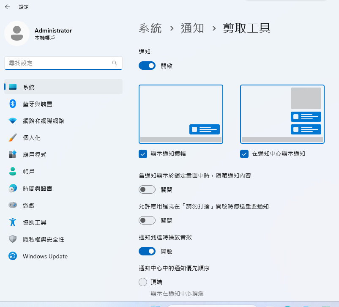Open 協助工具 settings
Image resolution: width=339 pixels, height=307 pixels.
pyautogui.click(x=63, y=222)
